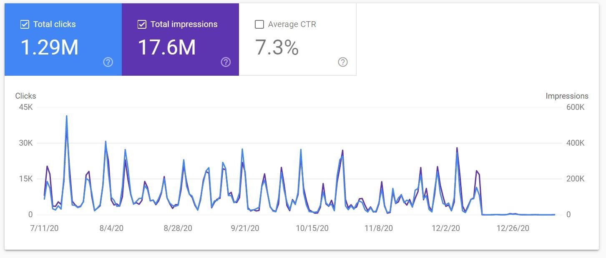Click the 12/26/20 date axis label
The width and height of the screenshot is (606, 258).
(x=513, y=228)
